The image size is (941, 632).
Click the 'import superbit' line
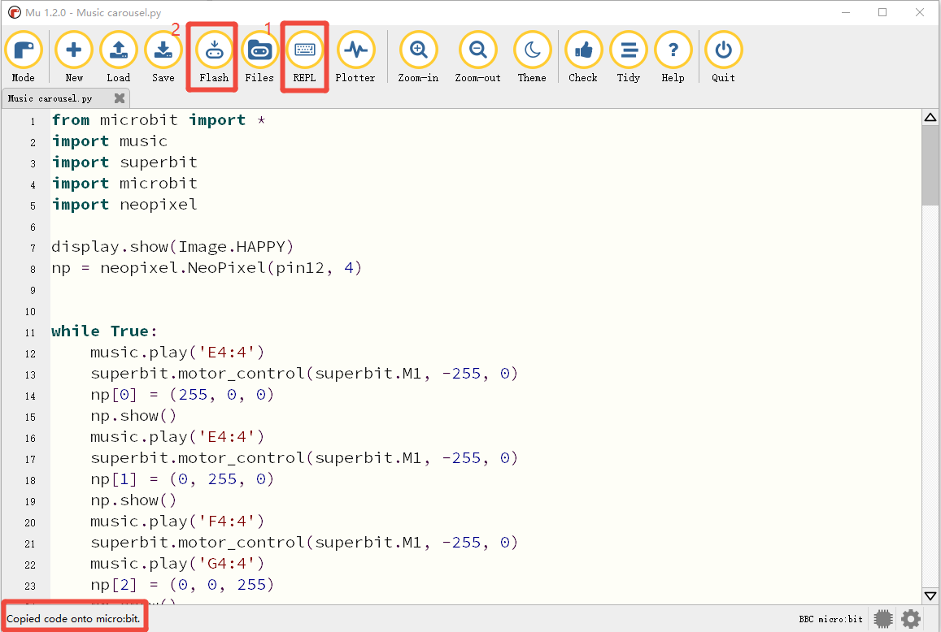click(124, 162)
